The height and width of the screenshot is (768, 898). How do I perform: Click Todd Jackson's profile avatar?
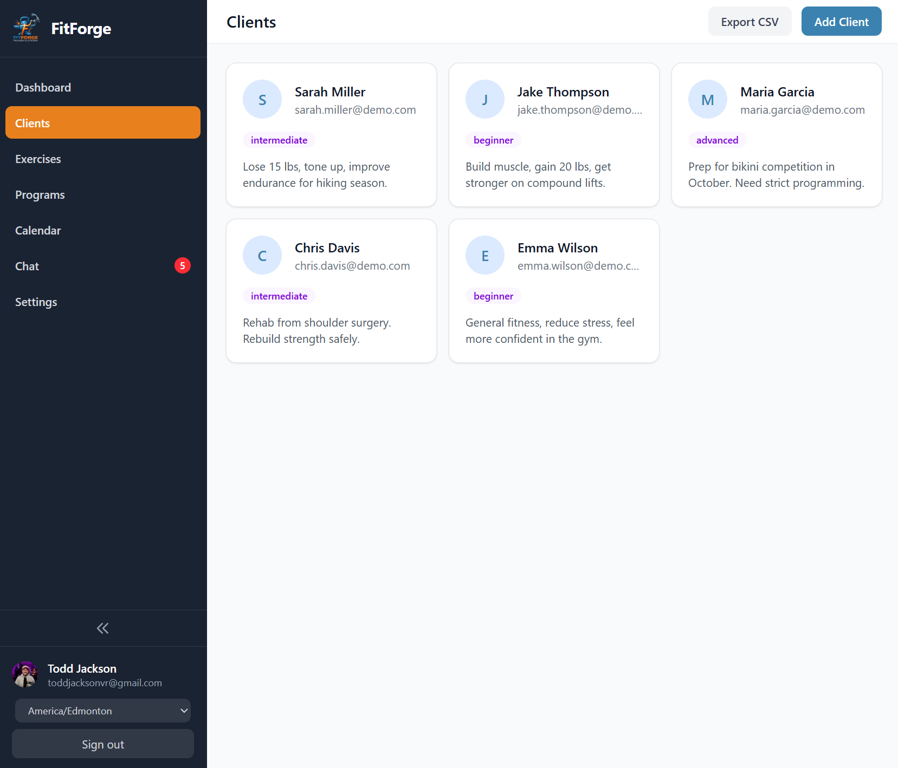[x=25, y=674]
